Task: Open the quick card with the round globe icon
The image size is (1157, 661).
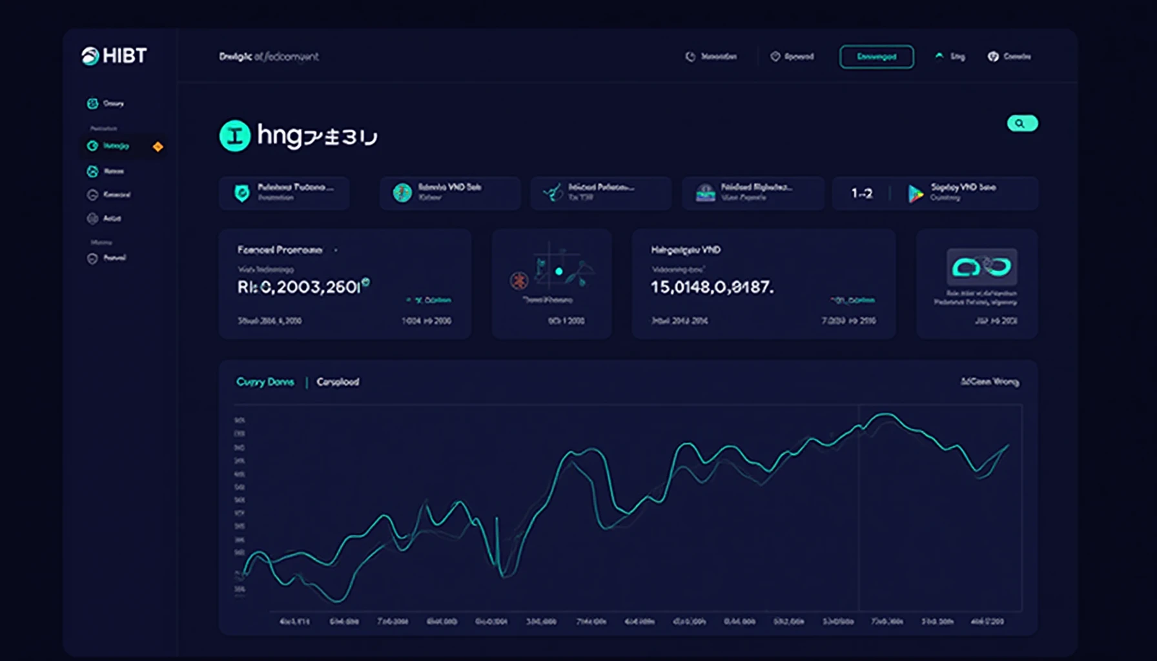Action: [450, 192]
